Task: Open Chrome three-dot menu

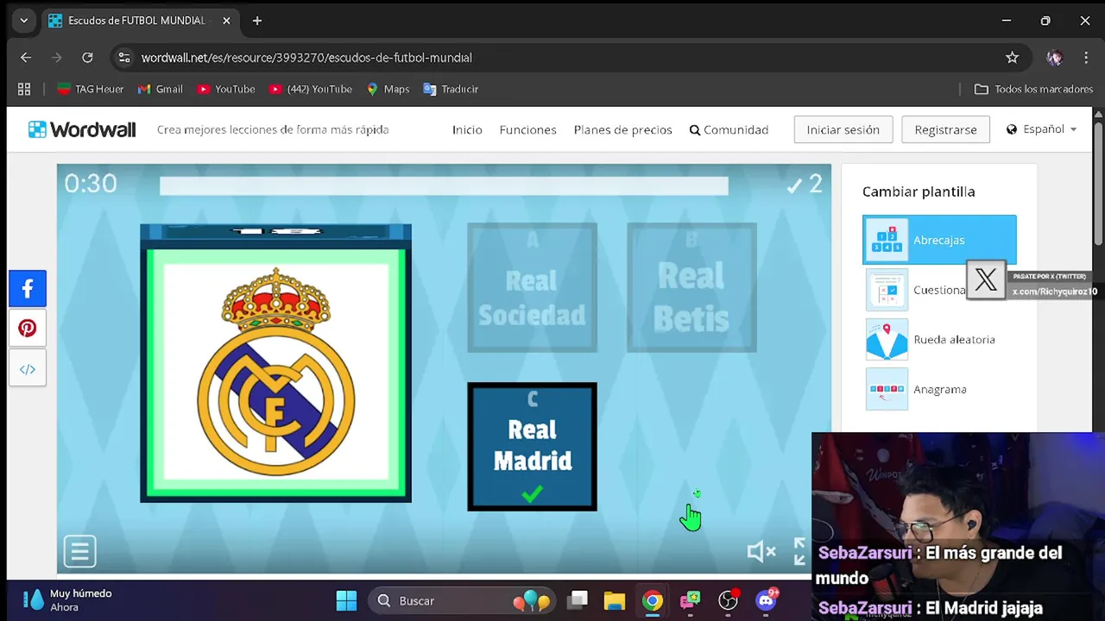Action: [1086, 58]
